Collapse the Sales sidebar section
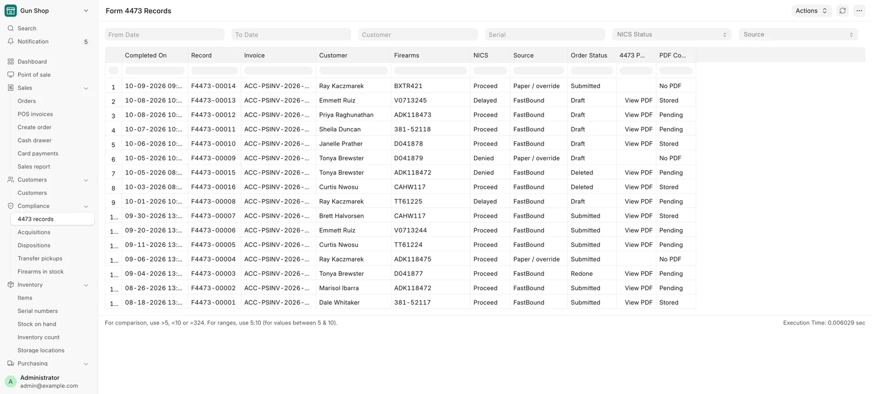 (x=86, y=88)
